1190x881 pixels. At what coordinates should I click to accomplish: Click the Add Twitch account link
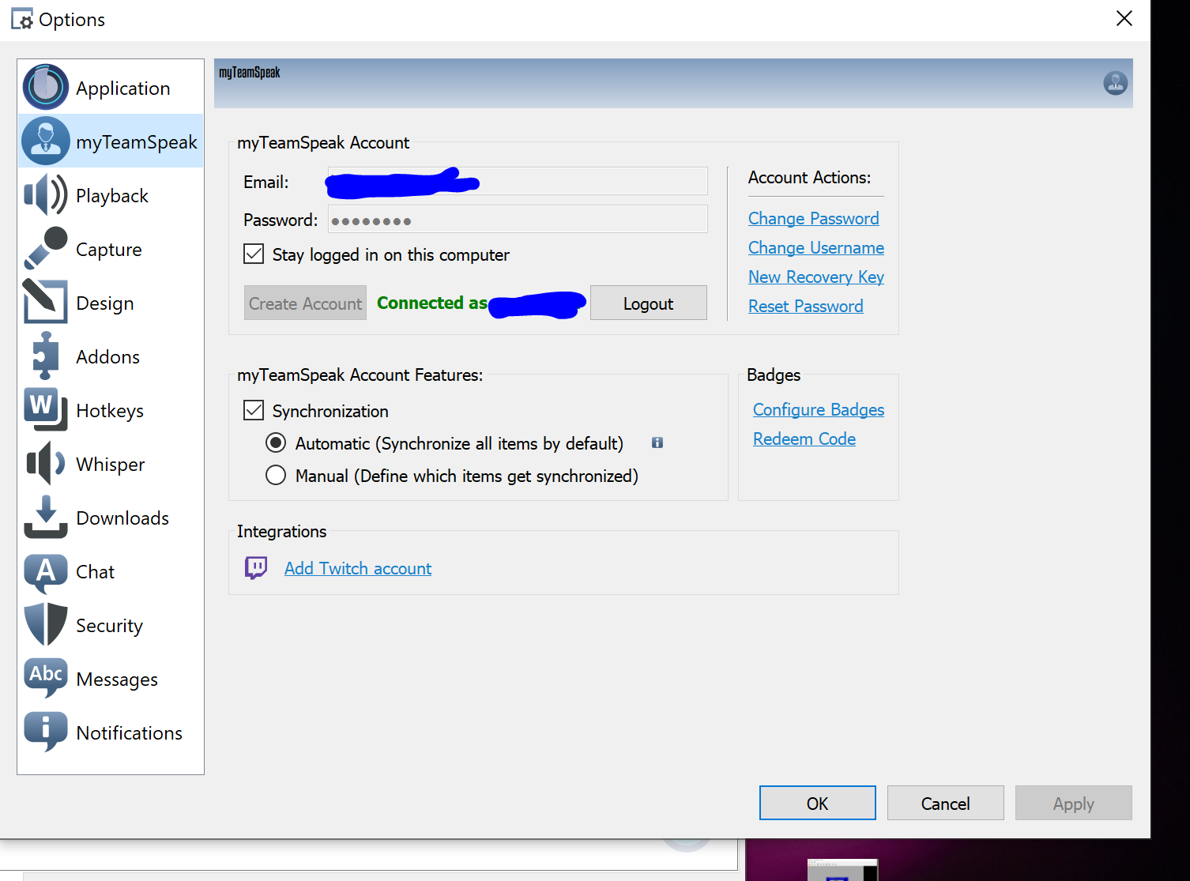tap(358, 569)
